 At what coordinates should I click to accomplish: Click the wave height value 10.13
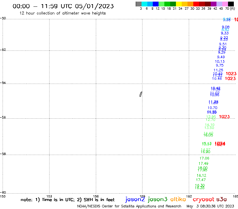click(220, 61)
